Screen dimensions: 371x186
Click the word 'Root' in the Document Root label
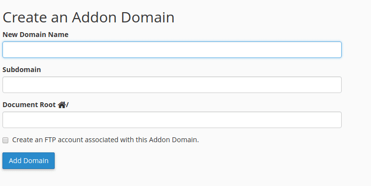[x=48, y=105]
